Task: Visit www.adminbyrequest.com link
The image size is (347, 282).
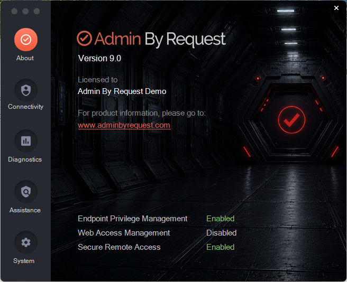Action: point(124,125)
